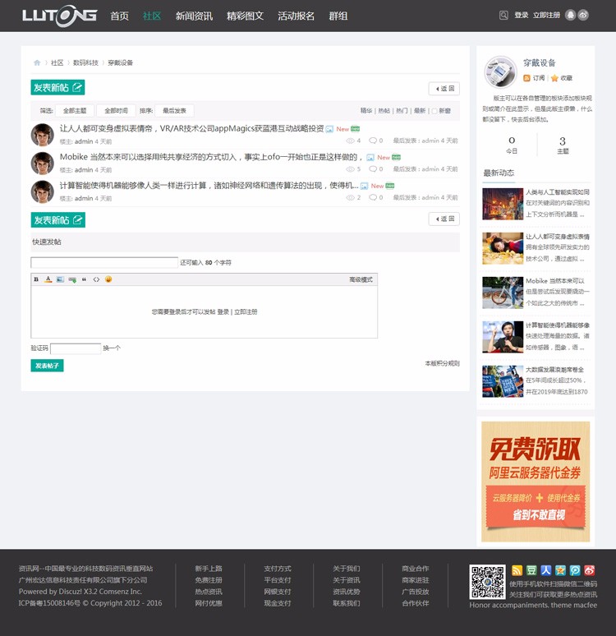Click the green new badge on VR/AR post

click(356, 129)
